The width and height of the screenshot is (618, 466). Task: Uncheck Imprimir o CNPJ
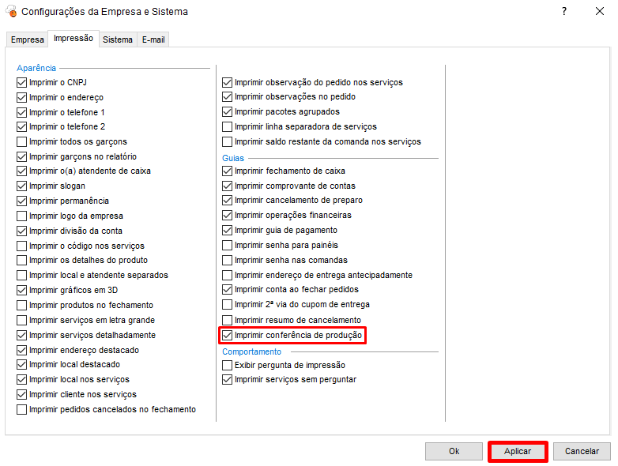tap(22, 82)
